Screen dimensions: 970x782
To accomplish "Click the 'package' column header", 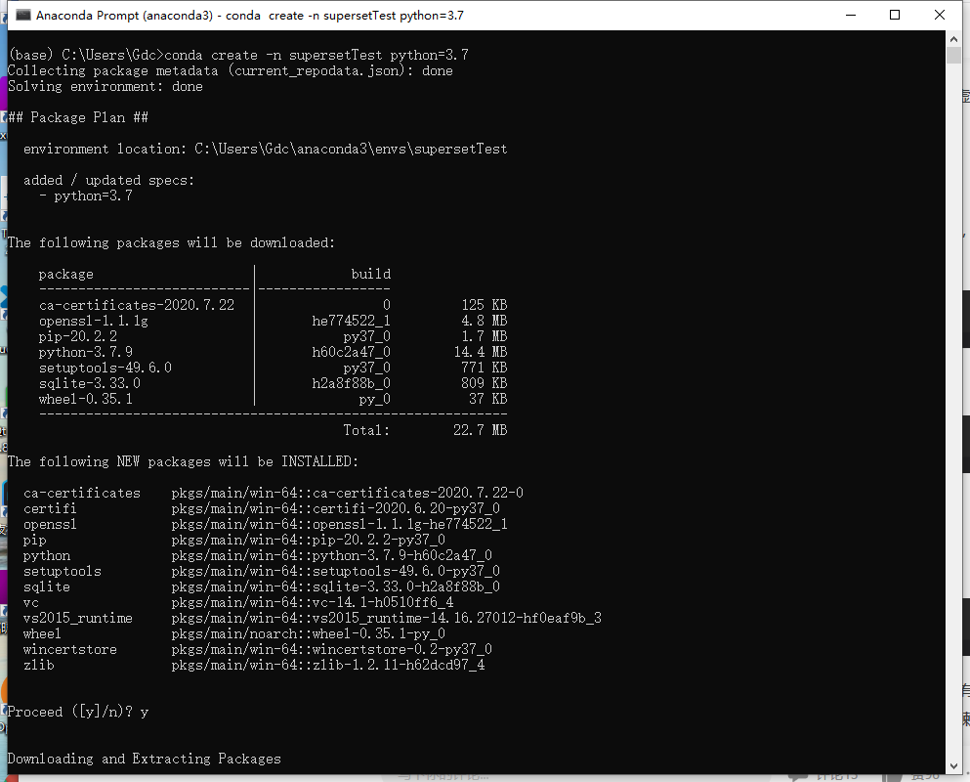I will (x=66, y=275).
